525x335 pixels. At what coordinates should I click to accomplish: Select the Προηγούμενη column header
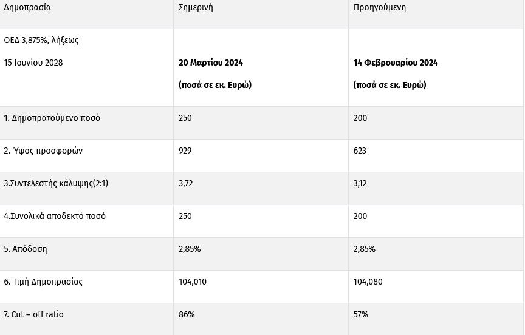pyautogui.click(x=379, y=7)
